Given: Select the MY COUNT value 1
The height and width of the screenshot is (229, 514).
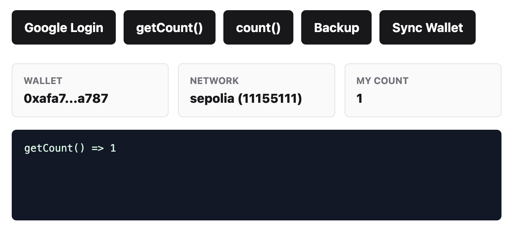Looking at the screenshot, I should coord(359,99).
